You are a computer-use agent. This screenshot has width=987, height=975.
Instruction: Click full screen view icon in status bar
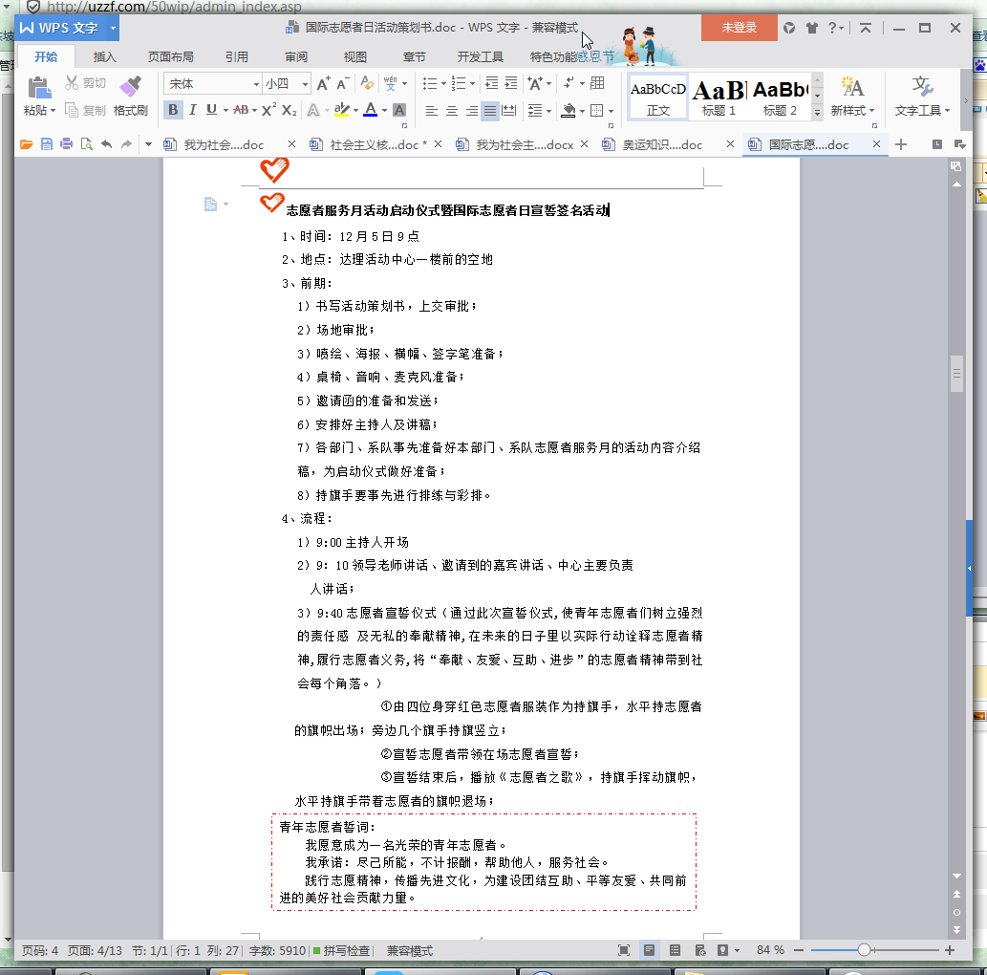624,950
